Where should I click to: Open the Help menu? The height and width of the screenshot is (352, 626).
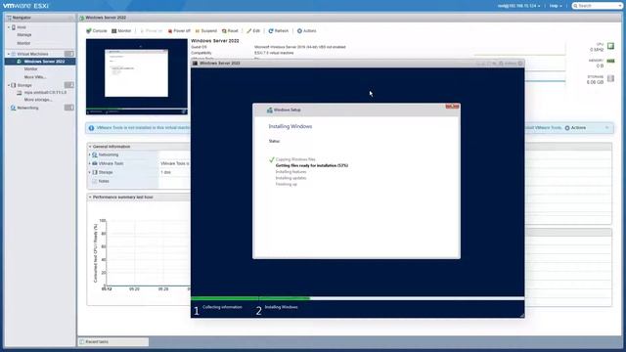pyautogui.click(x=556, y=6)
